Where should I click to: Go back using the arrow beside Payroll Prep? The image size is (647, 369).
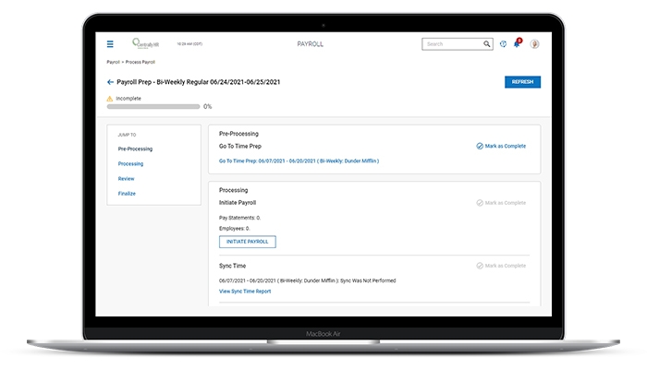(x=110, y=82)
